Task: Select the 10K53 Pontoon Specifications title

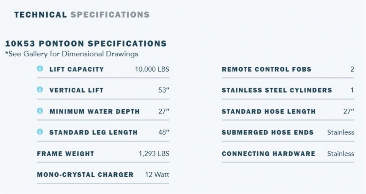Action: coord(86,43)
